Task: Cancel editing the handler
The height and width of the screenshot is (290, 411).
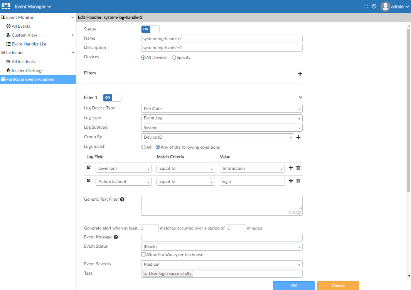Action: [338, 285]
